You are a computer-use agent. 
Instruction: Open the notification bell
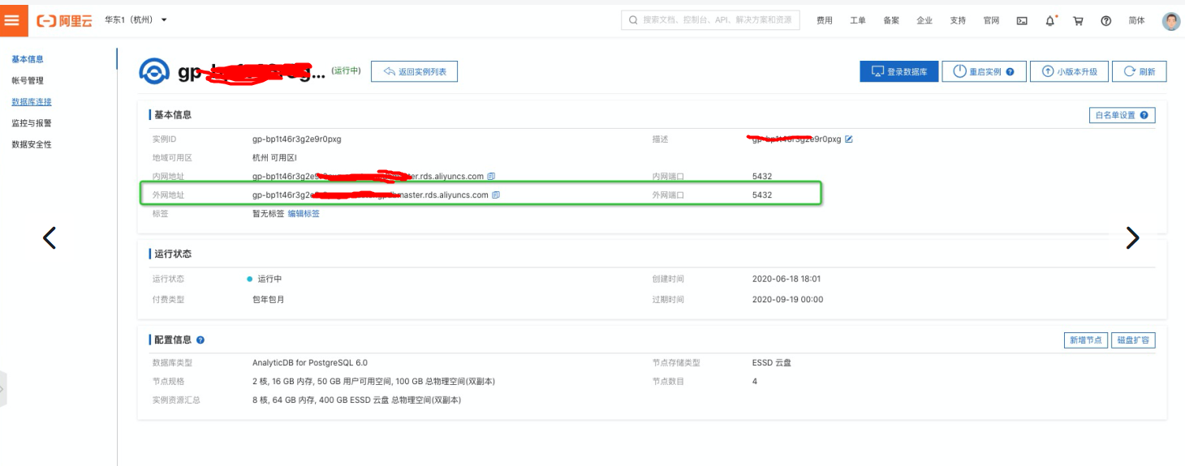(x=1050, y=21)
